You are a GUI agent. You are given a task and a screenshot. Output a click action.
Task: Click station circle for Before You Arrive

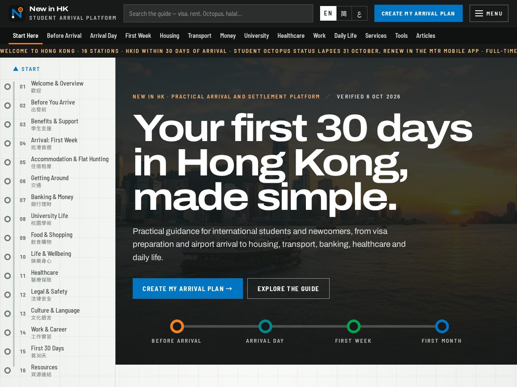(7, 105)
